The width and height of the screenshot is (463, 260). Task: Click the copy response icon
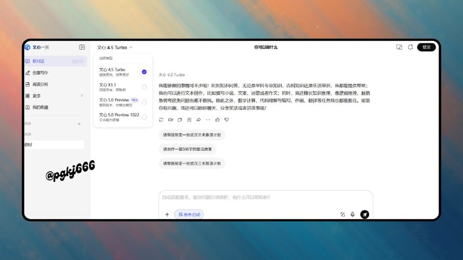pos(180,120)
